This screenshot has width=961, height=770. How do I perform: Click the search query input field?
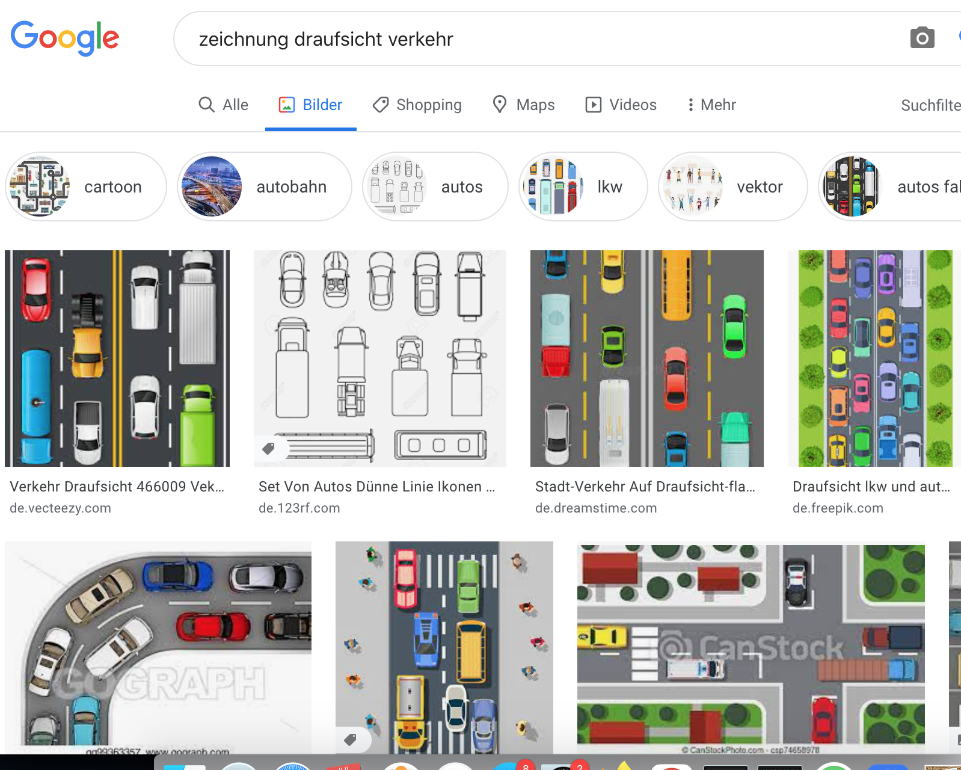541,39
